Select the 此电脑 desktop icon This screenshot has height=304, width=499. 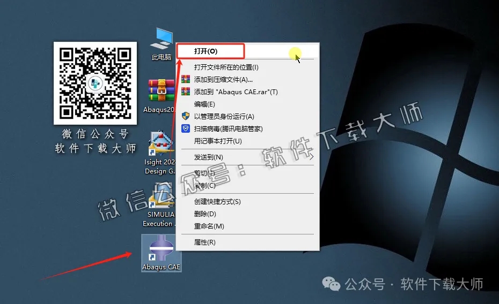(x=162, y=44)
